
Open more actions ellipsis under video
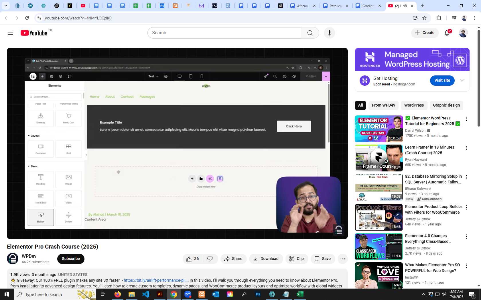tap(343, 259)
